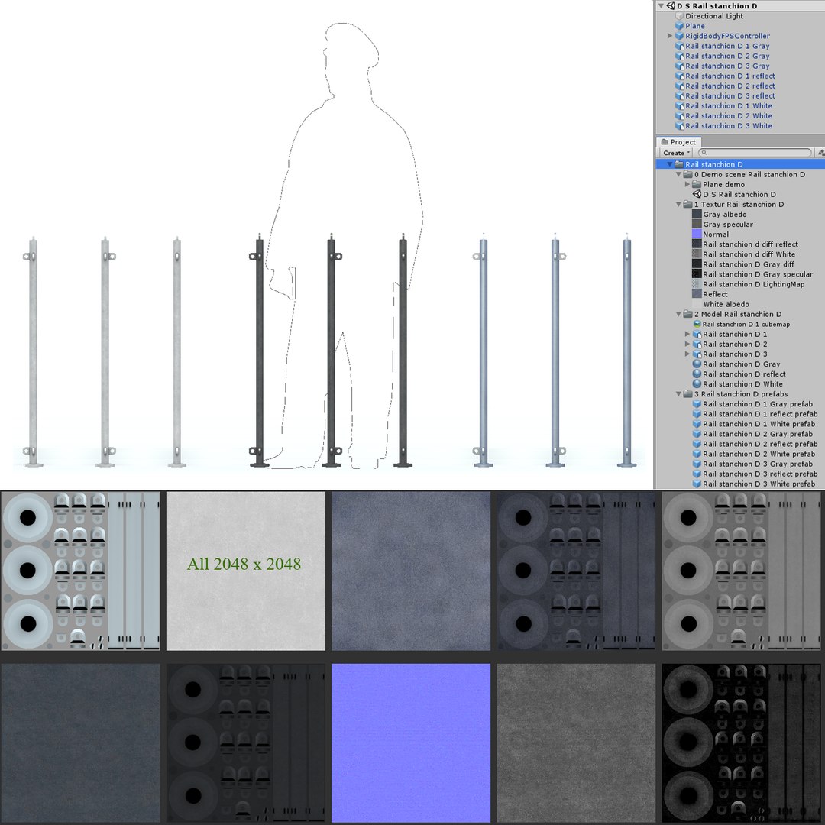Click into the Project search field

(x=755, y=153)
